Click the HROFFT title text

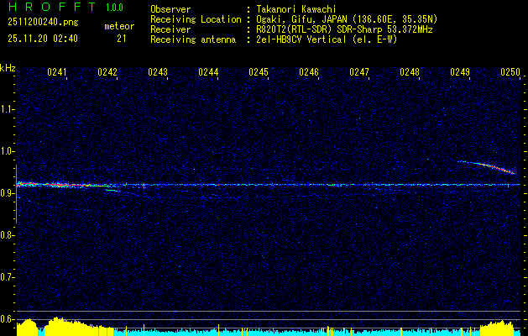[47, 8]
